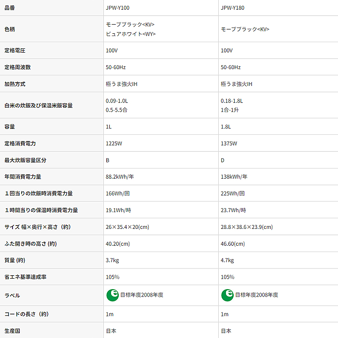This screenshot has width=338, height=338.
Task: Click the row header ラベル
Action: [12, 296]
